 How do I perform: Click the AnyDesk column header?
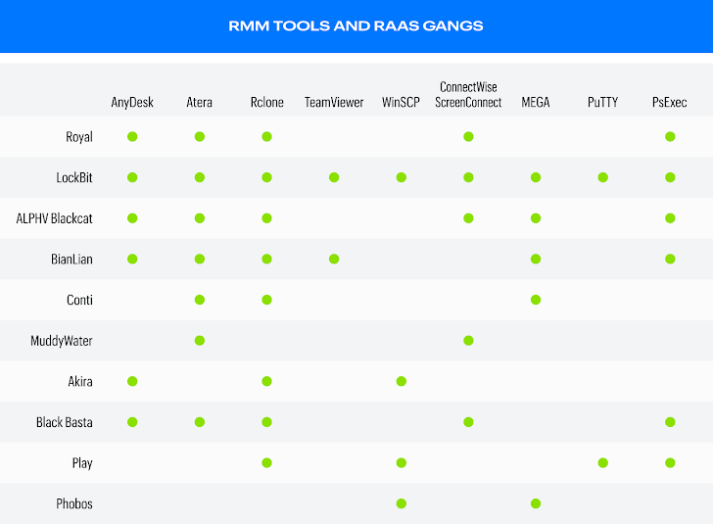click(132, 102)
